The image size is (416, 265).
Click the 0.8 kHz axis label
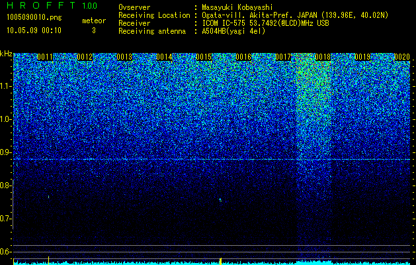[6, 185]
